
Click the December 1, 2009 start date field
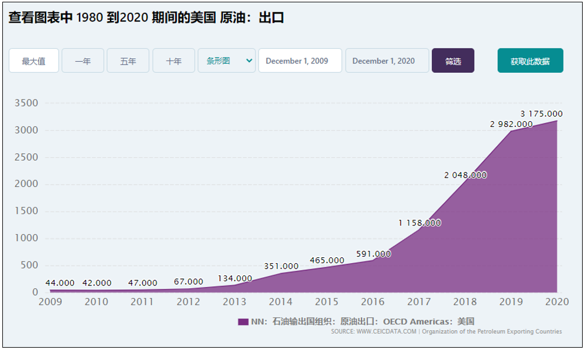pos(300,61)
